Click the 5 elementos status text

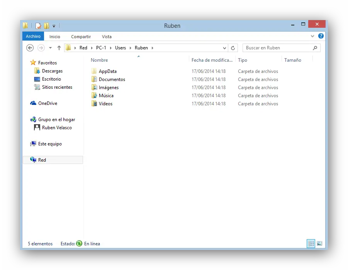40,244
